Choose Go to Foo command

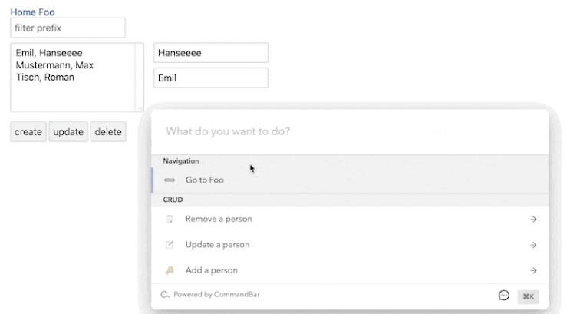pyautogui.click(x=205, y=180)
